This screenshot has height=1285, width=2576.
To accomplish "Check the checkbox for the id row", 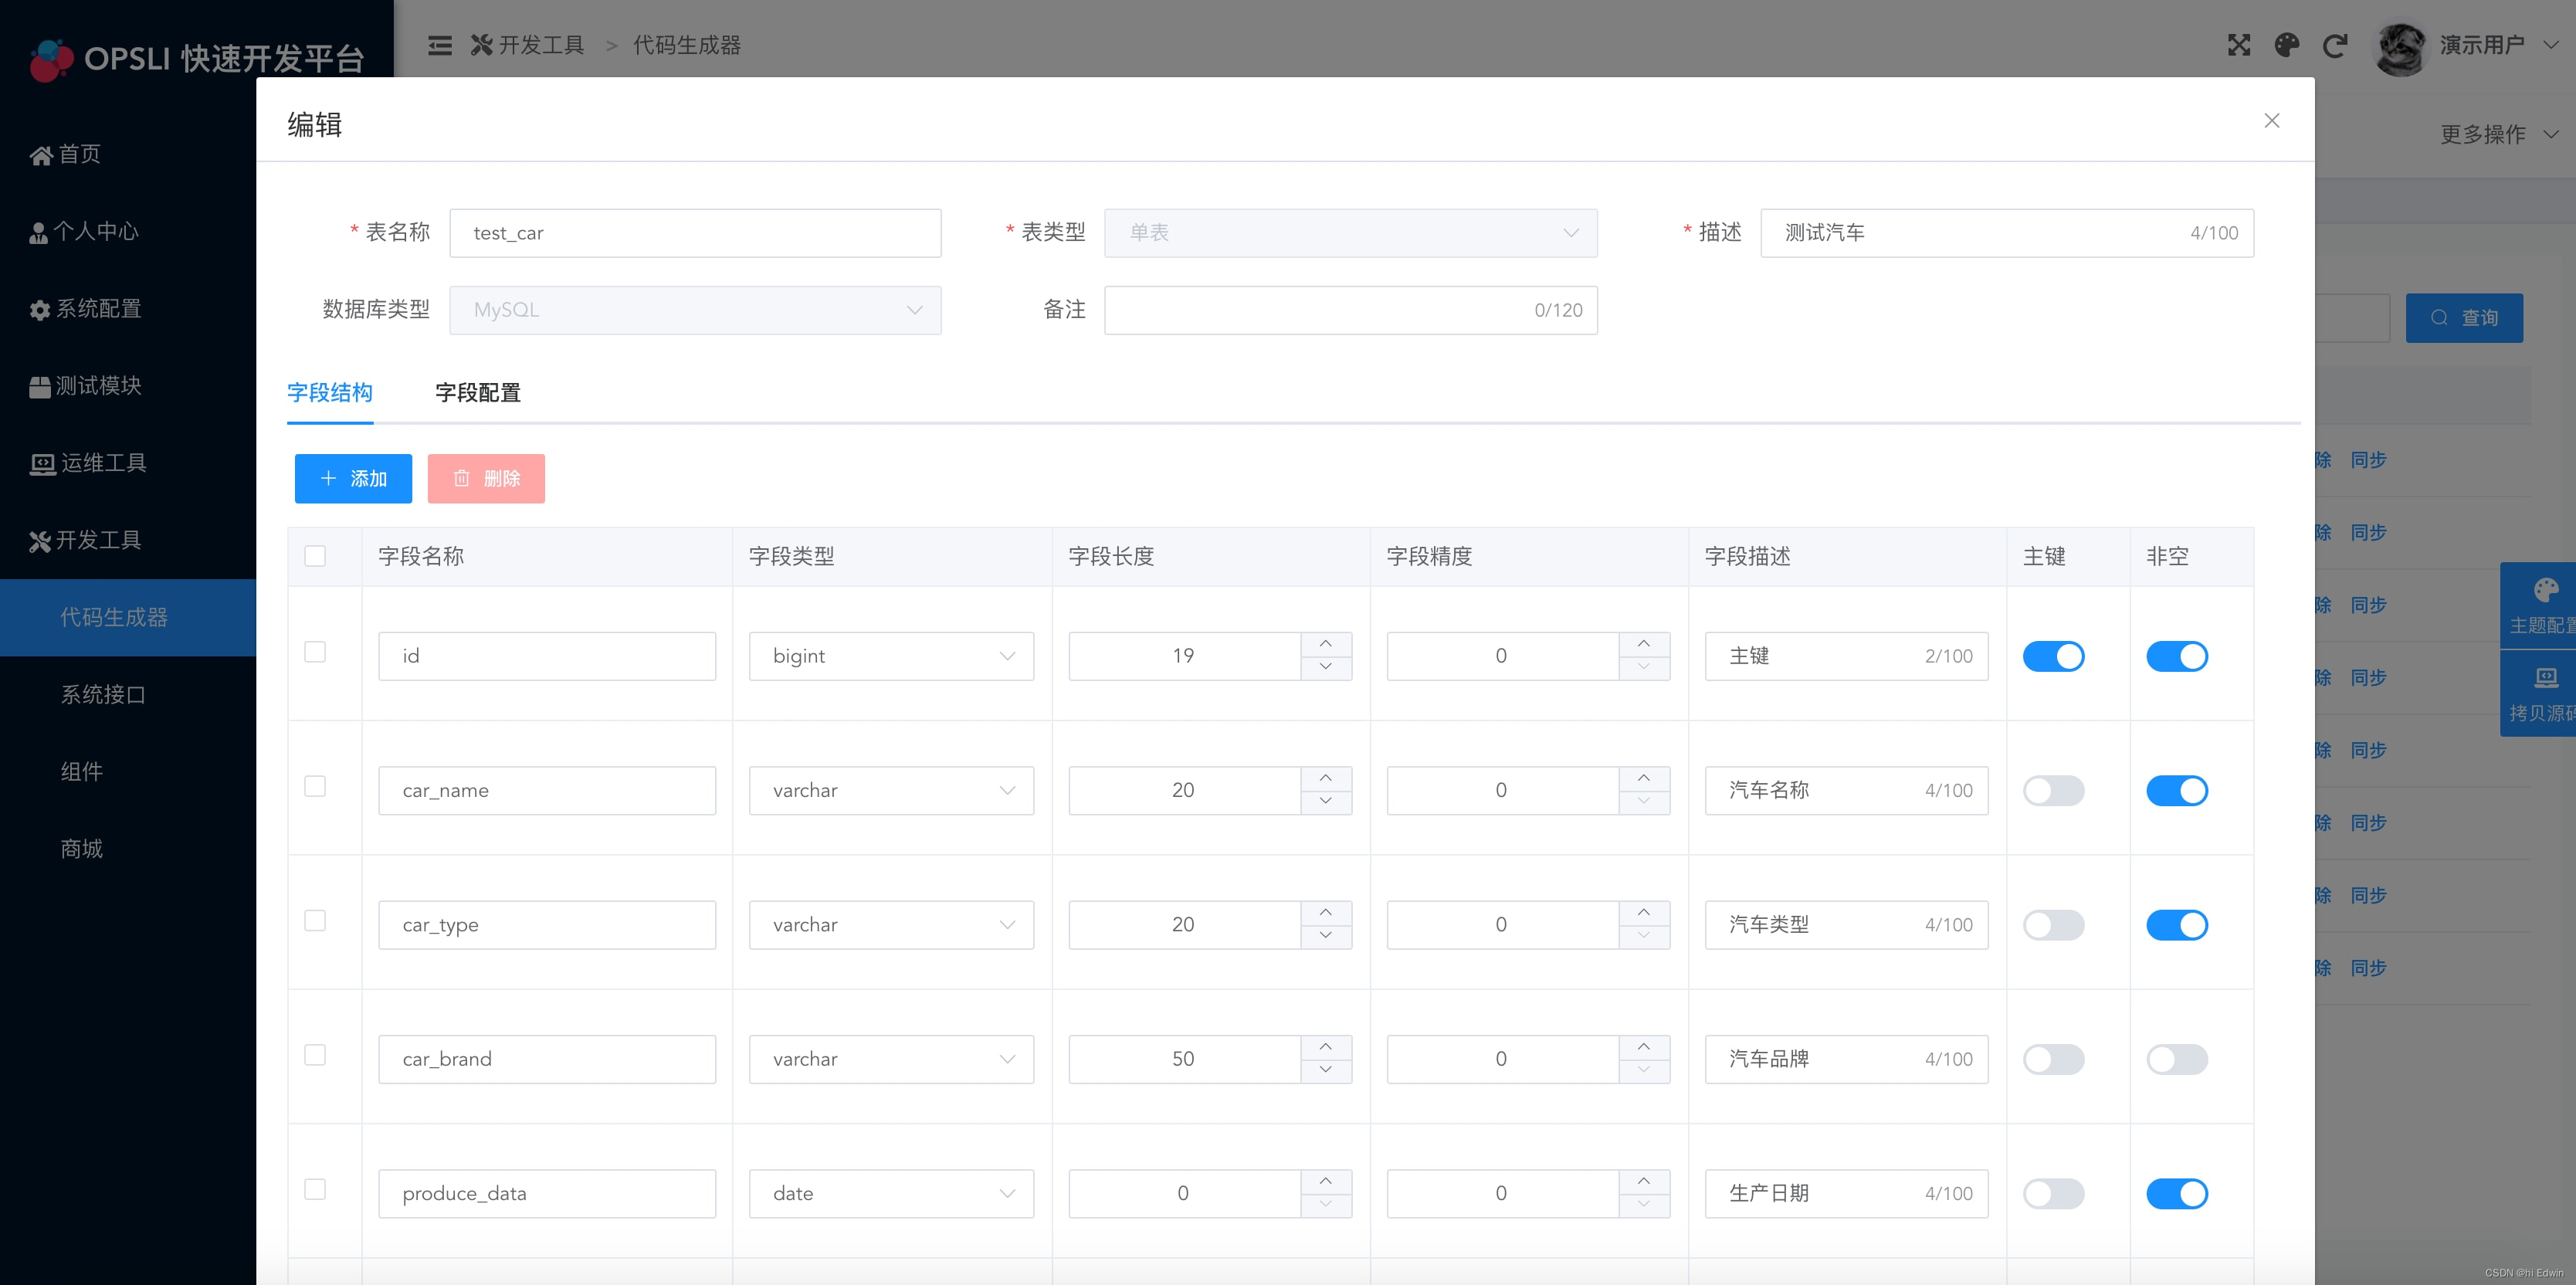I will 315,652.
